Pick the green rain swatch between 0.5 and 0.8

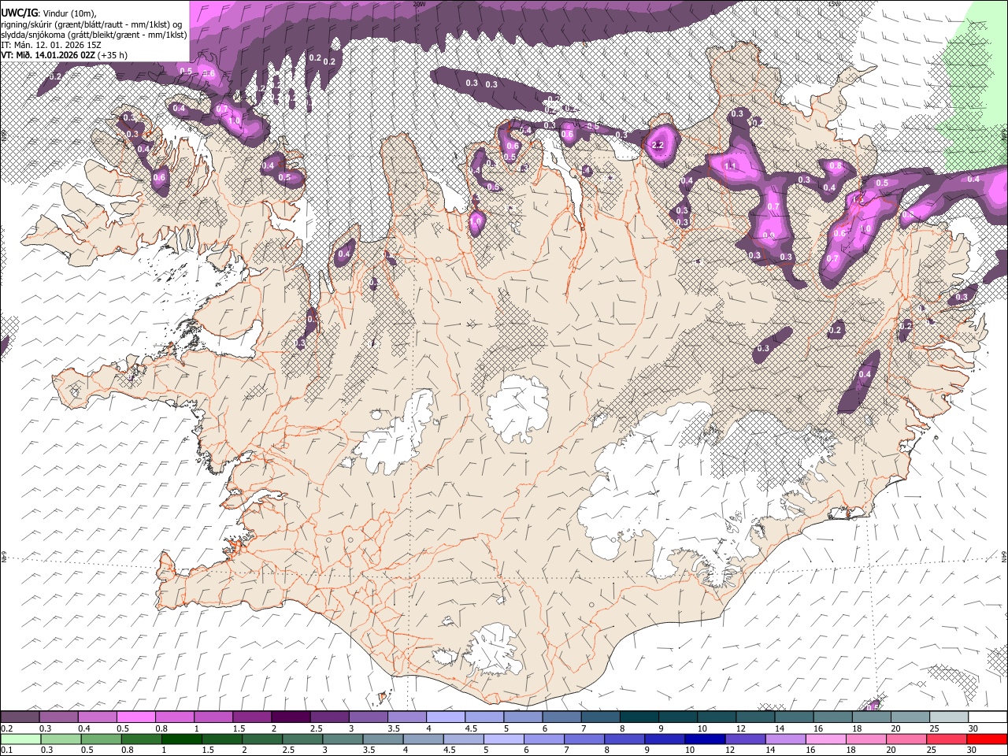point(101,739)
